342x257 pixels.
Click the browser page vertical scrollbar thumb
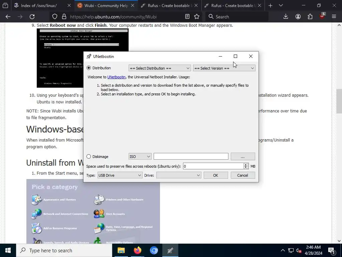coord(339,101)
